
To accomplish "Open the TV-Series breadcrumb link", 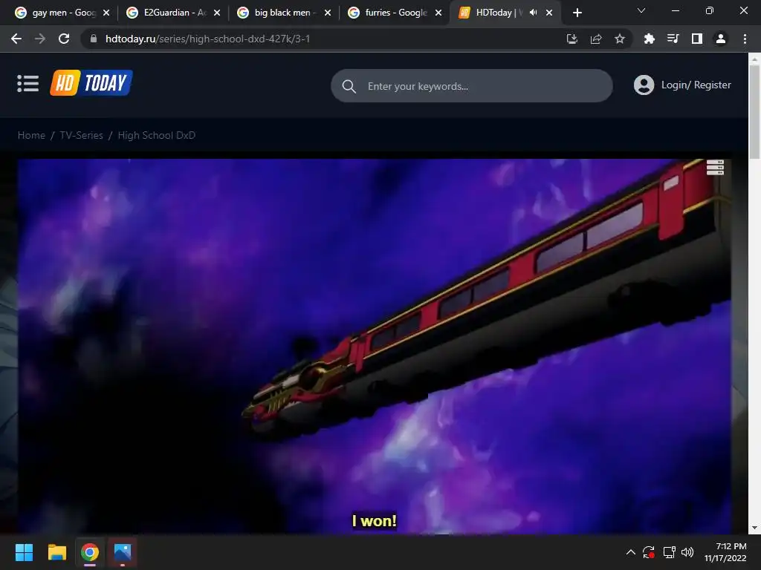I will coord(82,135).
